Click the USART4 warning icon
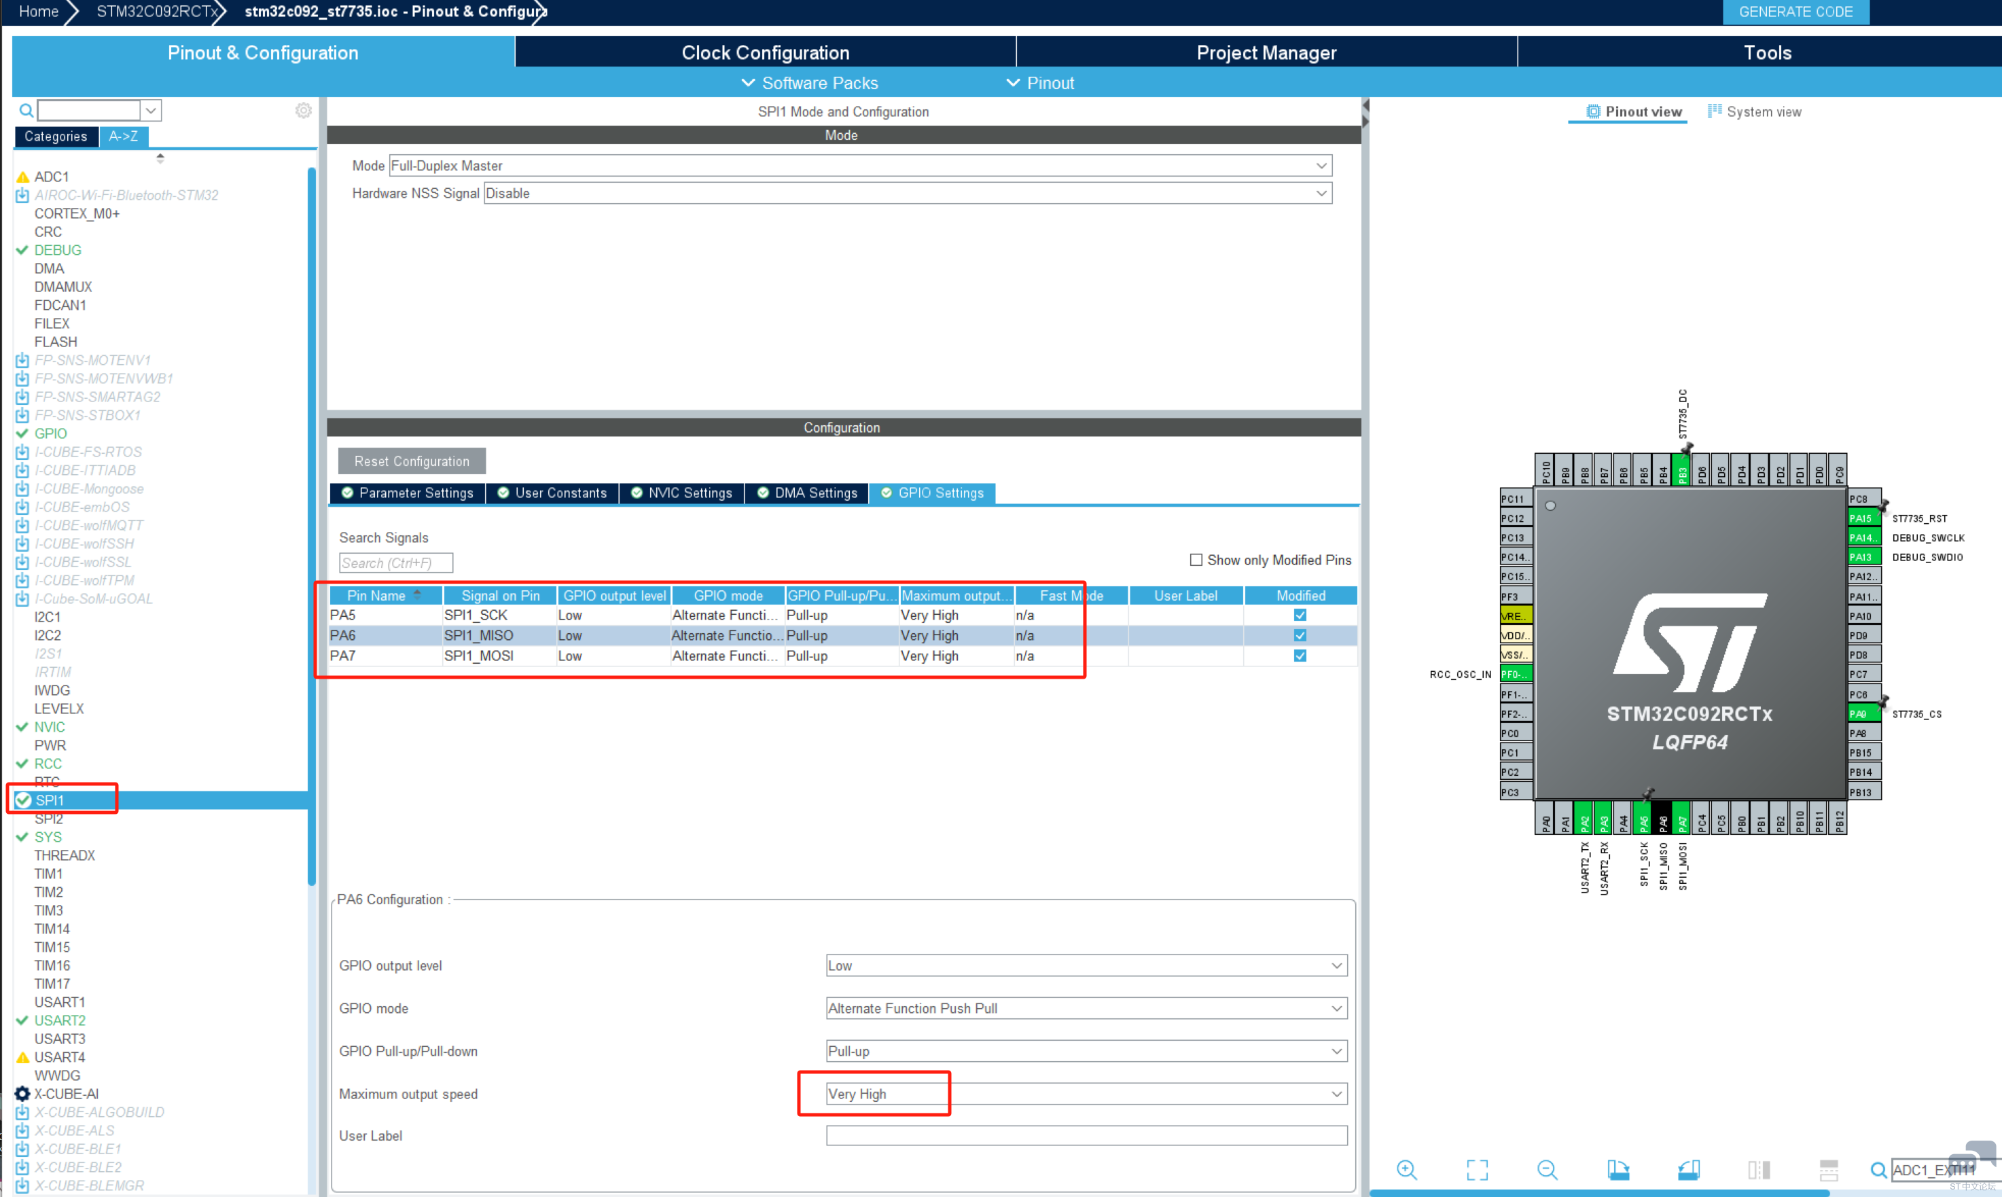 pos(22,1058)
